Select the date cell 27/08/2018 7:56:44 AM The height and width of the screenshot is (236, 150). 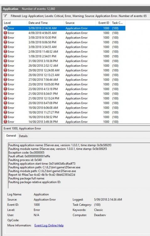pos(43,80)
